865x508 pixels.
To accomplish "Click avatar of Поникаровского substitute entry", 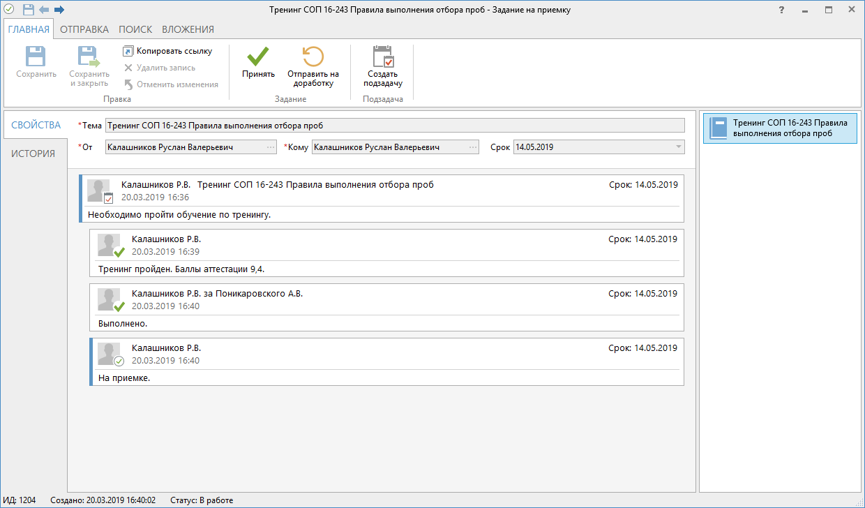I will [x=110, y=299].
